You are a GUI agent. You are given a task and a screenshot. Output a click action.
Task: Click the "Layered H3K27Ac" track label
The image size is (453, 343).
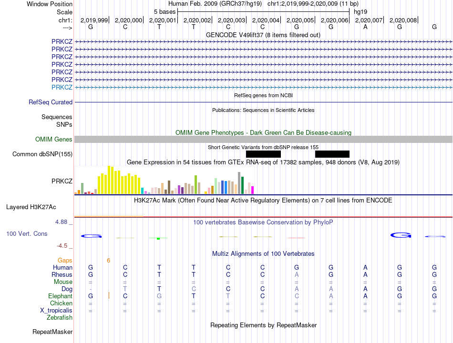click(x=31, y=207)
